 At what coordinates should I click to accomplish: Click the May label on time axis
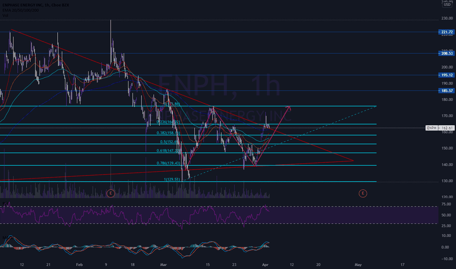coord(358,265)
